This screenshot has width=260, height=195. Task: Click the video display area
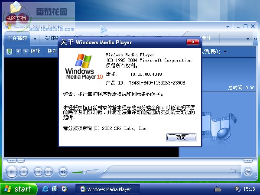pyautogui.click(x=31, y=107)
